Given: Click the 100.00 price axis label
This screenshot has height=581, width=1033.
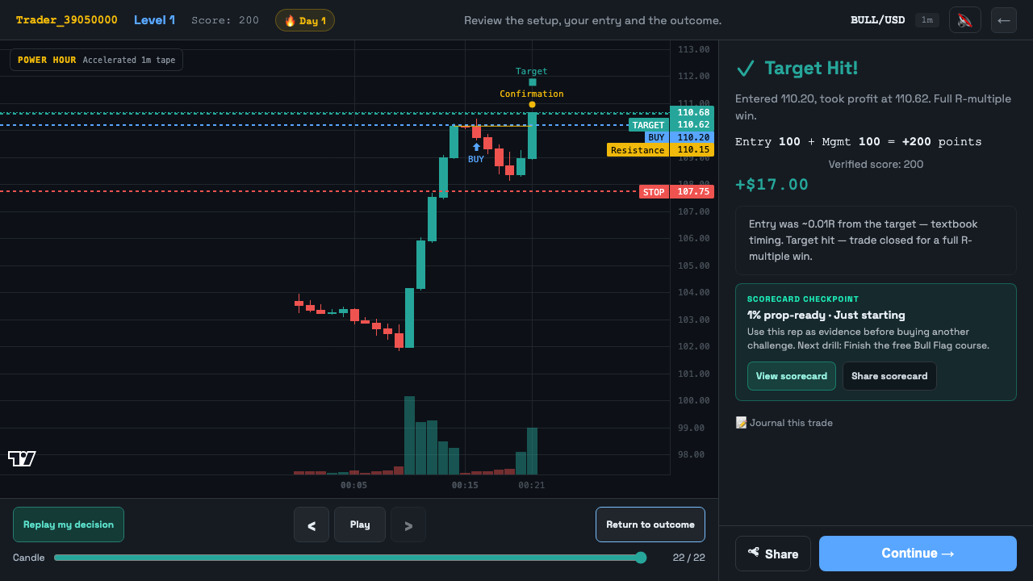Looking at the screenshot, I should 693,400.
